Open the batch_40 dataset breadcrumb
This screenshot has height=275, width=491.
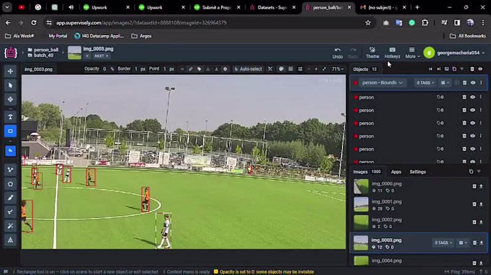(x=41, y=55)
